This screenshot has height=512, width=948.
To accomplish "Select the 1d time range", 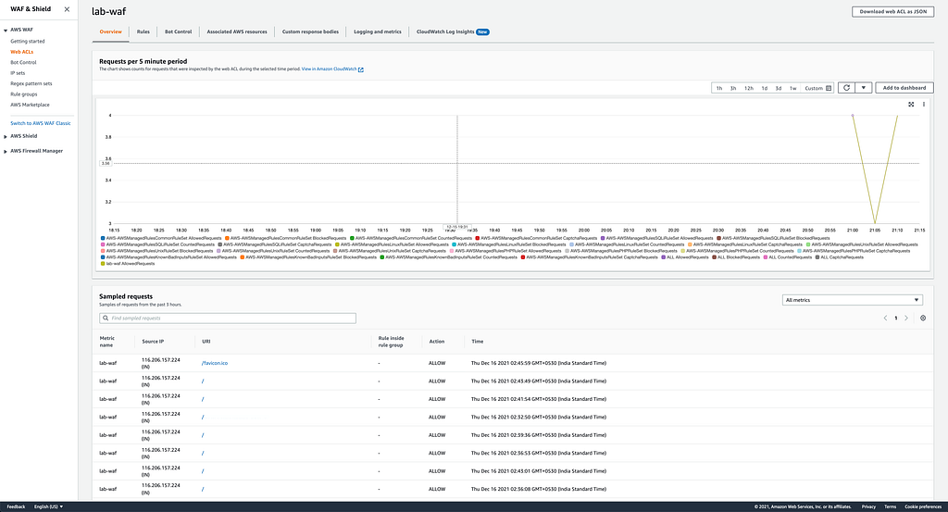I will [764, 88].
